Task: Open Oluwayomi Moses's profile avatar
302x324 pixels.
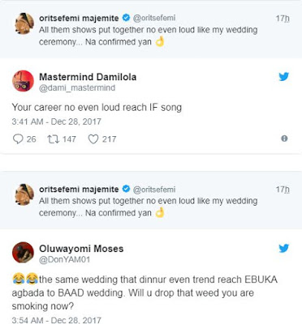Action: tap(23, 252)
